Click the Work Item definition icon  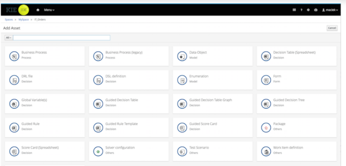point(266,151)
